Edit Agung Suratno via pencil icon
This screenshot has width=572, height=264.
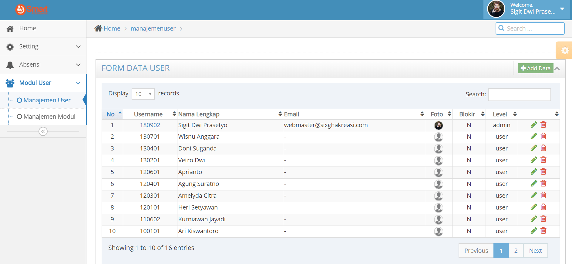pyautogui.click(x=534, y=184)
